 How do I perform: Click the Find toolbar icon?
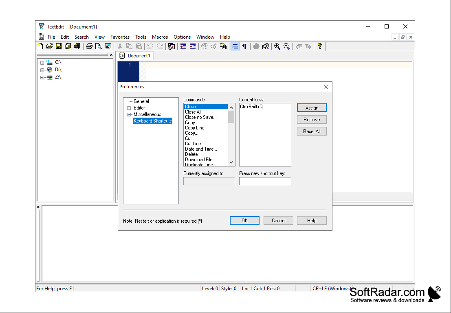pos(205,46)
